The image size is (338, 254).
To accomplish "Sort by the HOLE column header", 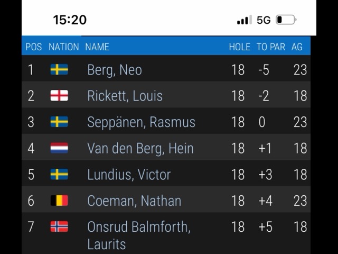I will 239,47.
